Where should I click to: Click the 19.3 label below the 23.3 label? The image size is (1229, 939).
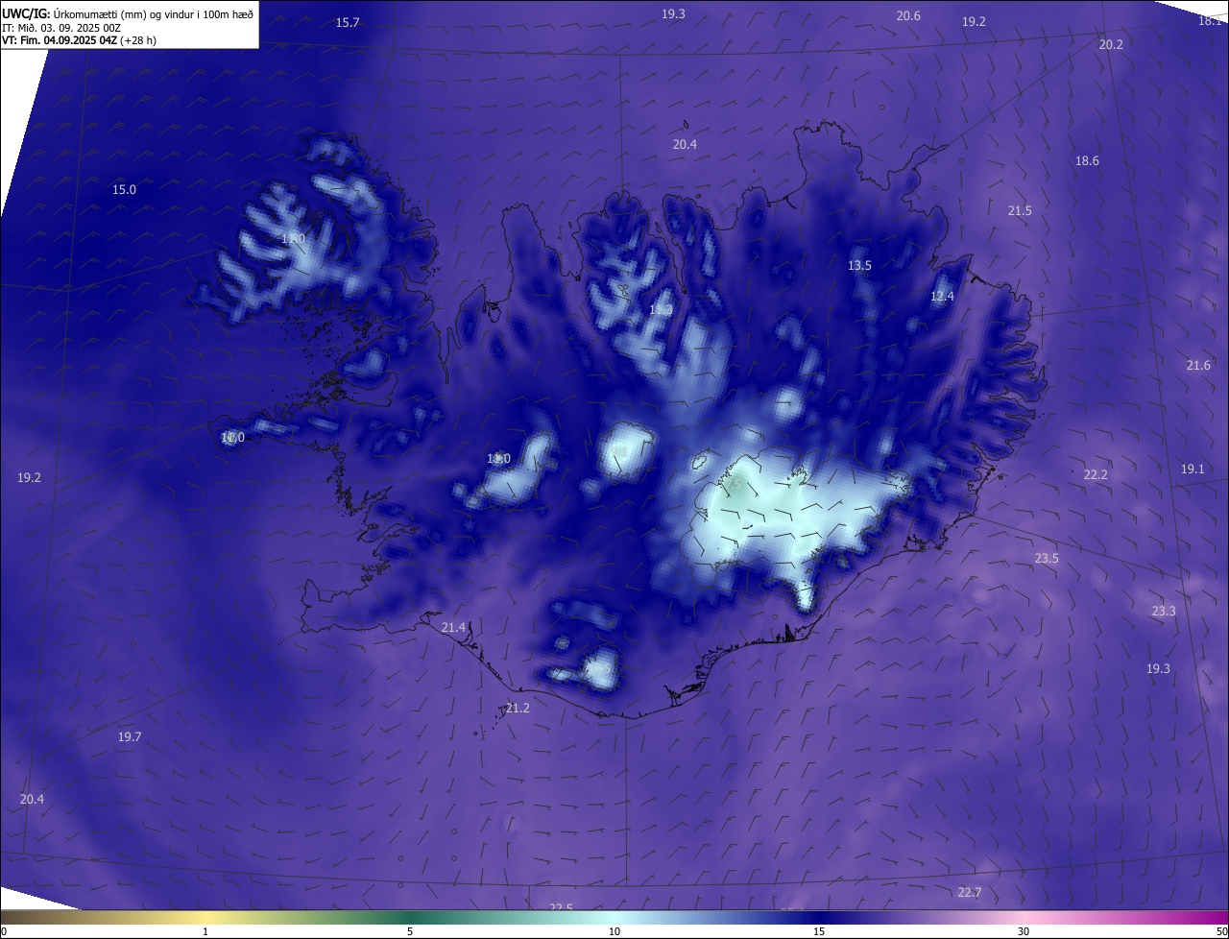[x=1158, y=668]
